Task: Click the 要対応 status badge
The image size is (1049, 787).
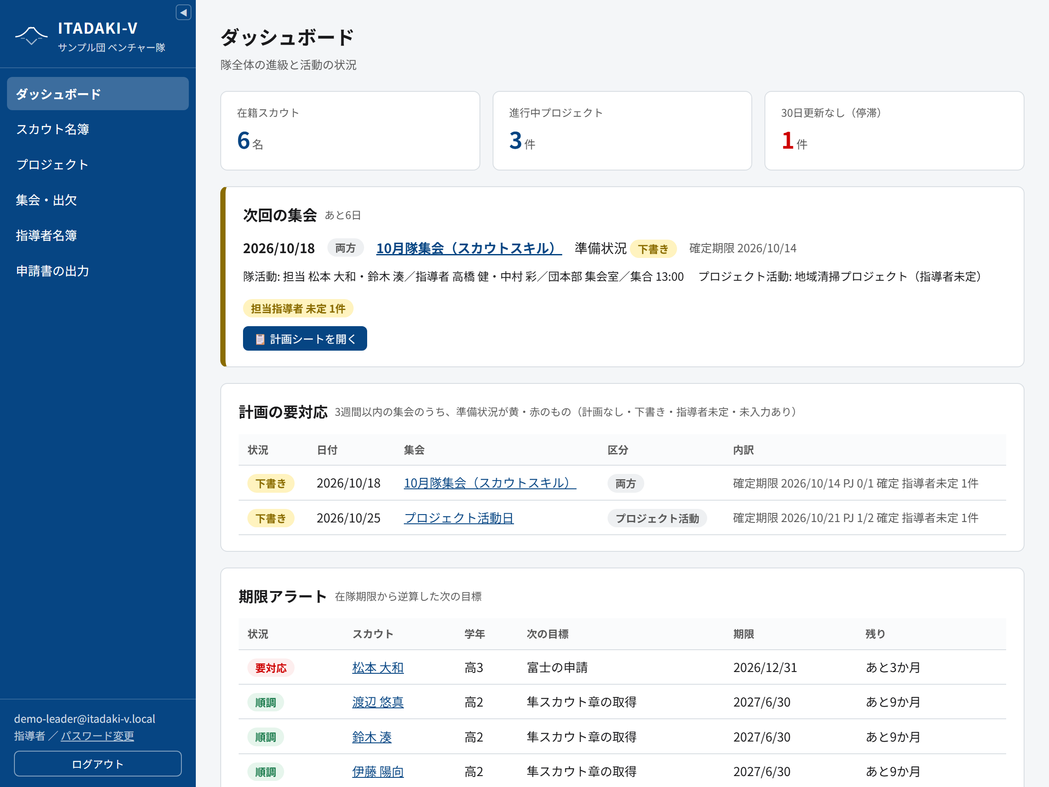Action: [271, 668]
